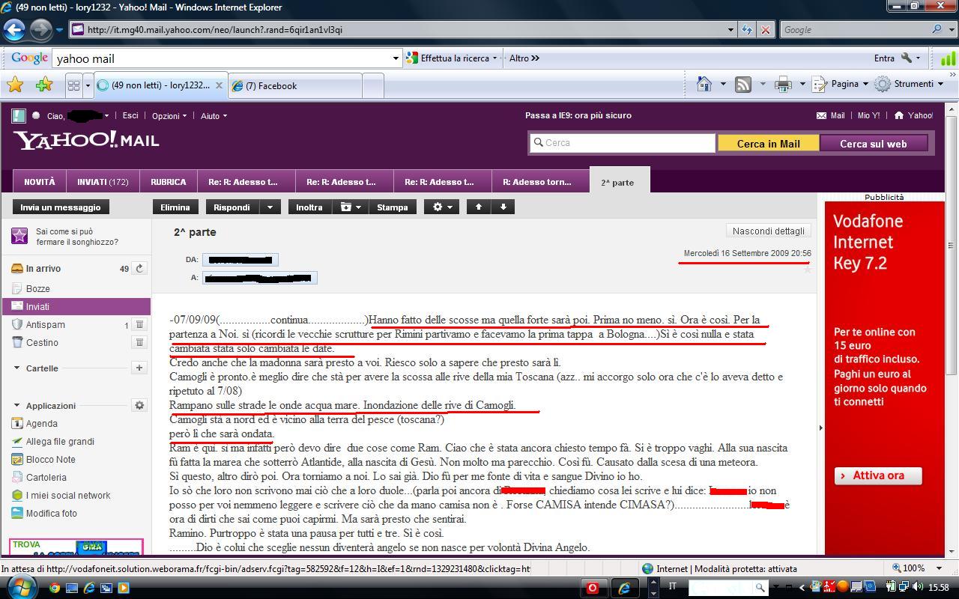Open the zoom level 100% control
Image resolution: width=959 pixels, height=599 pixels.
coord(913,568)
